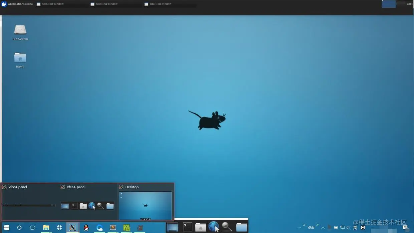Open the Applications Menu
This screenshot has width=414, height=233.
point(17,4)
